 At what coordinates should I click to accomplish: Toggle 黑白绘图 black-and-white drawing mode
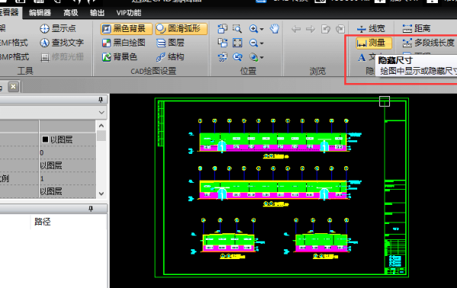123,43
